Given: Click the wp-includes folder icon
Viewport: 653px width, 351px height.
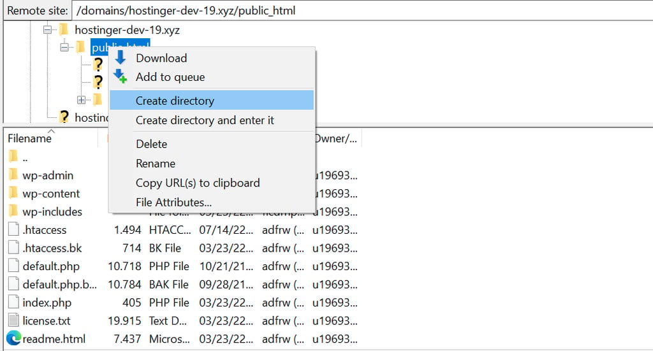Looking at the screenshot, I should (x=13, y=211).
